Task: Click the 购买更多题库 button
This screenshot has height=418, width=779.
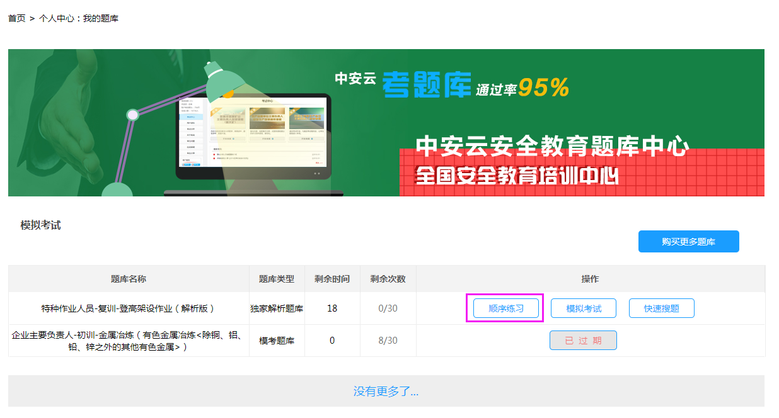Action: coord(688,241)
